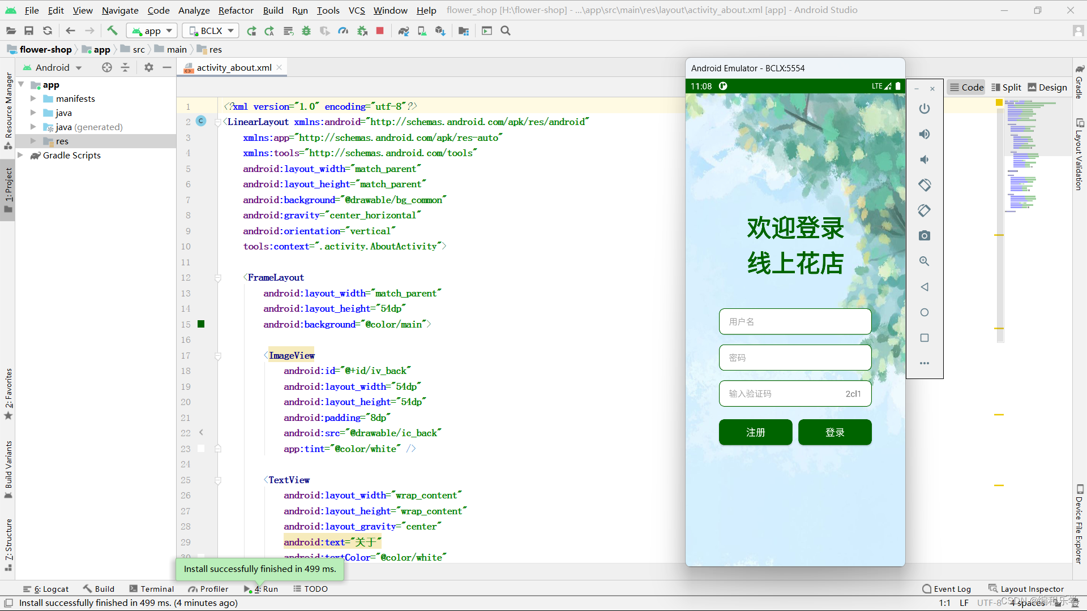Viewport: 1087px width, 611px height.
Task: Focus the 用户名 input field in emulator
Action: click(795, 321)
